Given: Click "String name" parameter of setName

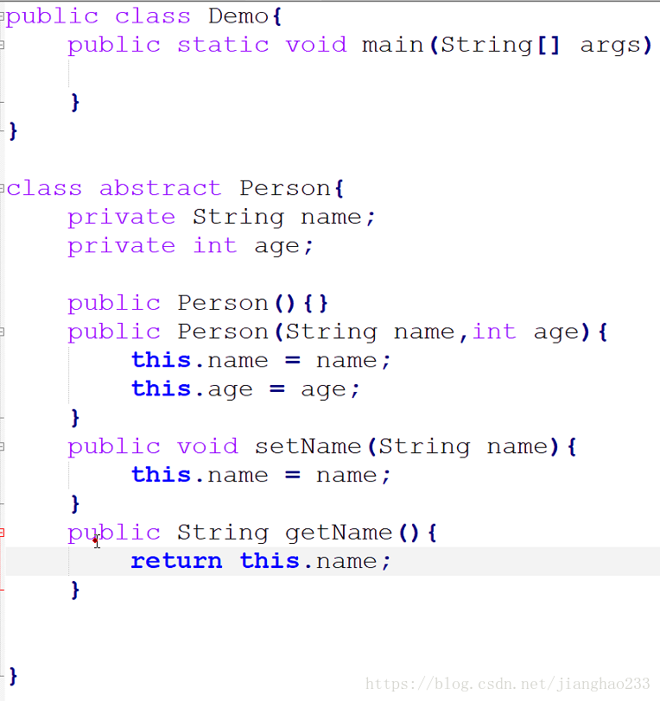Looking at the screenshot, I should point(464,447).
